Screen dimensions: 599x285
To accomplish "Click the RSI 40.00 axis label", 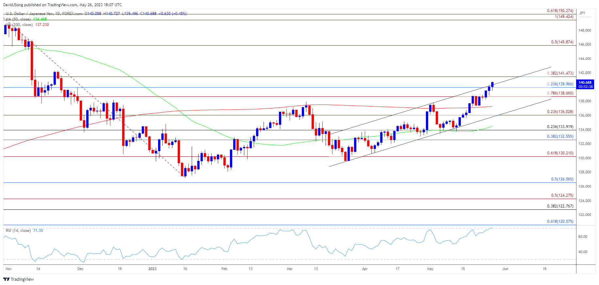I will [583, 252].
